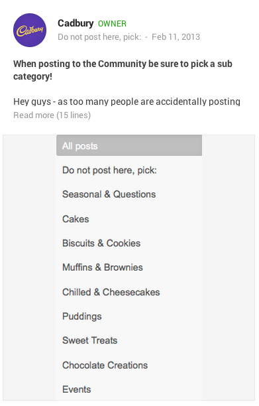
Task: Click the 'Hey guys' post body text
Action: coord(127,101)
